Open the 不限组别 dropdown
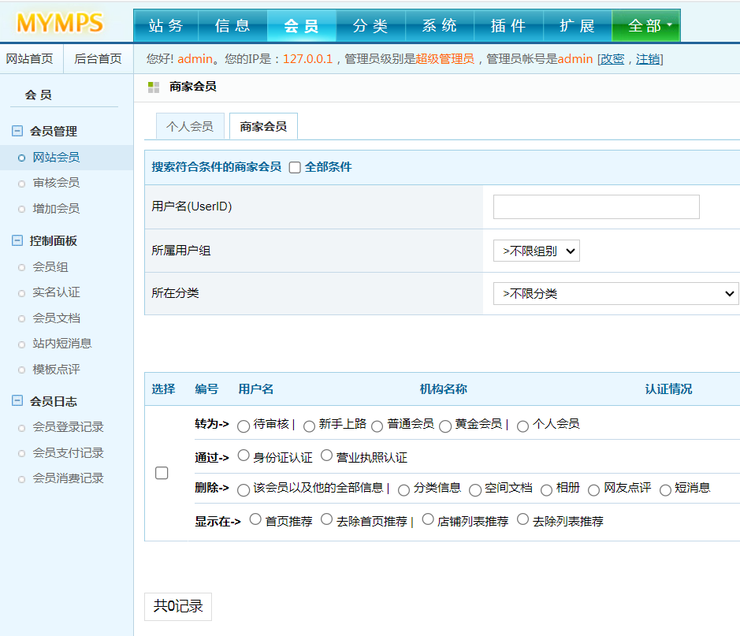The height and width of the screenshot is (636, 740). pos(536,251)
